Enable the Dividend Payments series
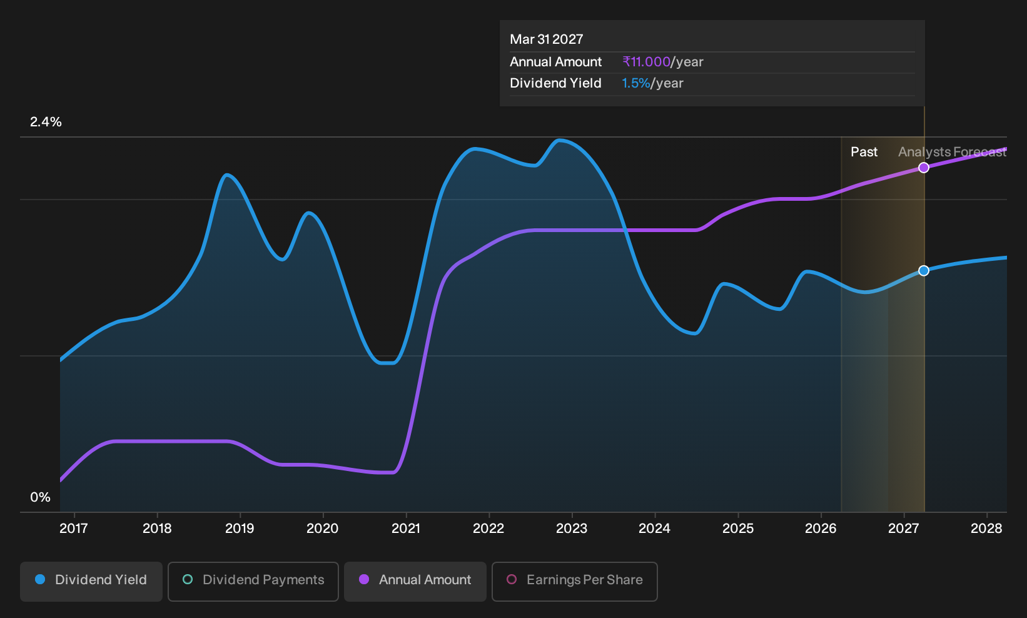1027x618 pixels. click(253, 582)
